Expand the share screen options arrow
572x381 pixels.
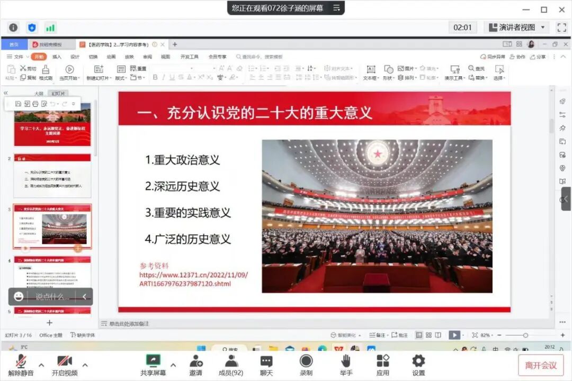point(173,365)
